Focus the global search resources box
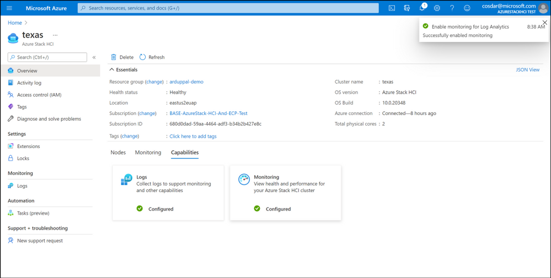The height and width of the screenshot is (278, 551). pos(228,8)
